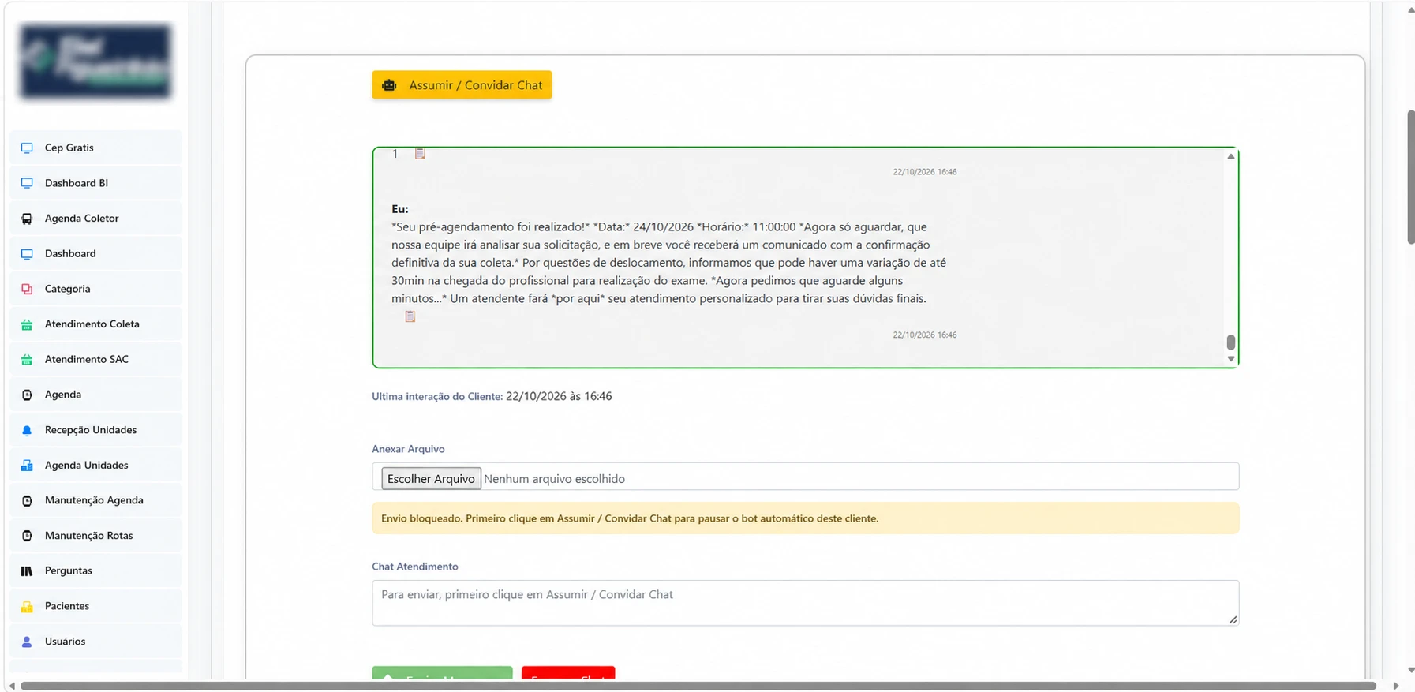Open Agenda Coletor via its bus icon
1415x692 pixels.
(27, 219)
